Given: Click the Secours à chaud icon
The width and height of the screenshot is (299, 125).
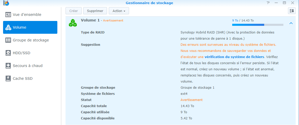Looking at the screenshot, I should [x=8, y=66].
